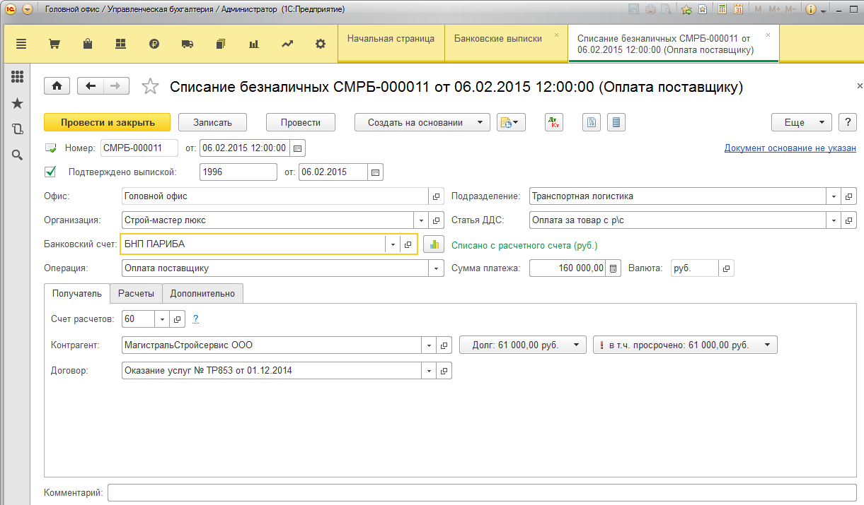The width and height of the screenshot is (864, 505).
Task: Open date picker for document date
Action: 297,148
